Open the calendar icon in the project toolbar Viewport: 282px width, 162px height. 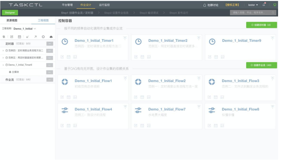click(19, 37)
